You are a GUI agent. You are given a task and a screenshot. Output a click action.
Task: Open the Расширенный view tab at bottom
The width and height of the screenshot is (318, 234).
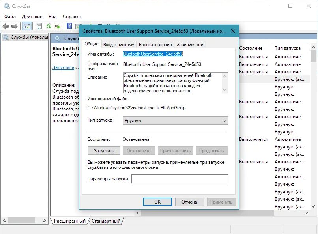click(x=69, y=221)
